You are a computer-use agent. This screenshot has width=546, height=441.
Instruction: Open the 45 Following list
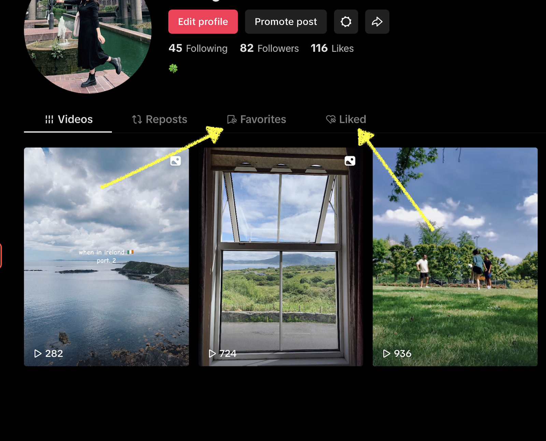point(198,48)
